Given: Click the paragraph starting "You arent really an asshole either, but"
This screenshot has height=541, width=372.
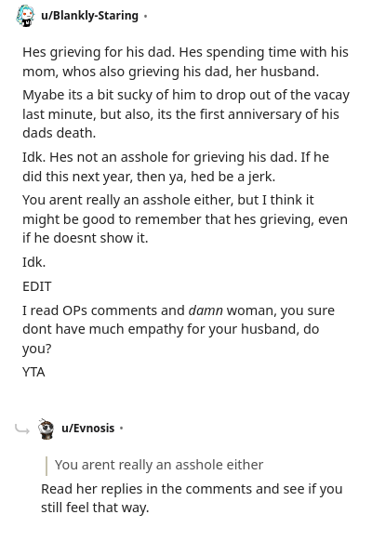Looking at the screenshot, I should point(185,219).
